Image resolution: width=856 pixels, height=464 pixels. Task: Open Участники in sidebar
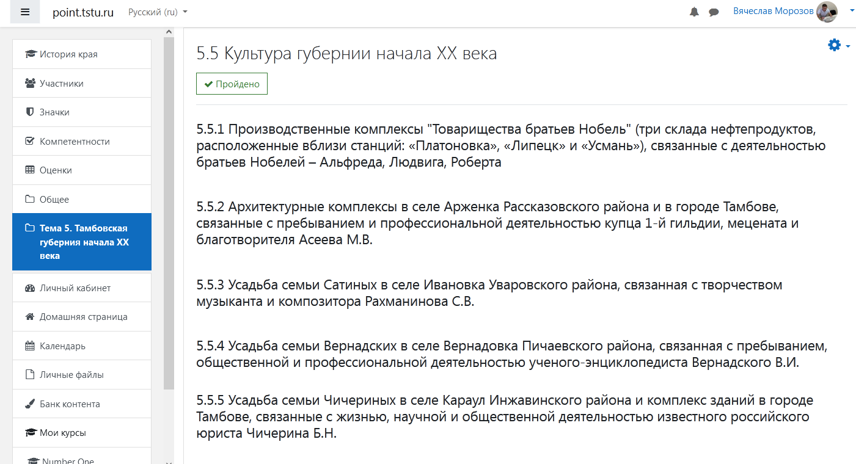(82, 83)
